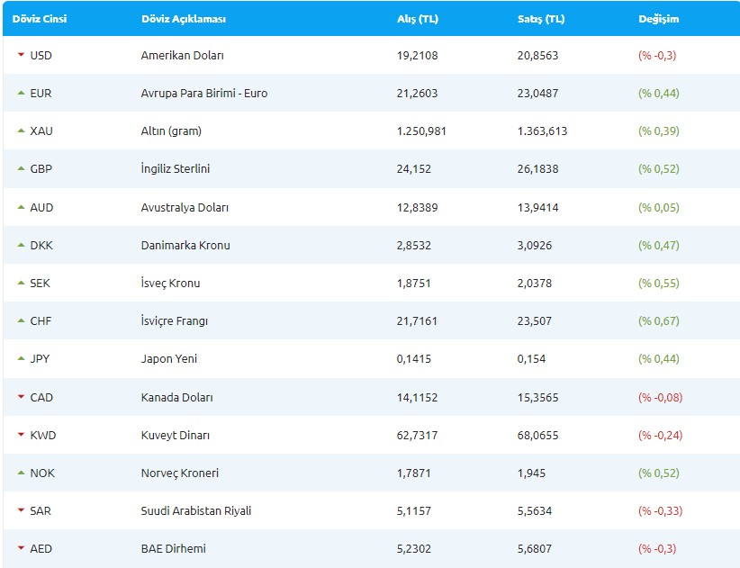
Task: Click the red down arrow beside CAD
Action: [21, 397]
